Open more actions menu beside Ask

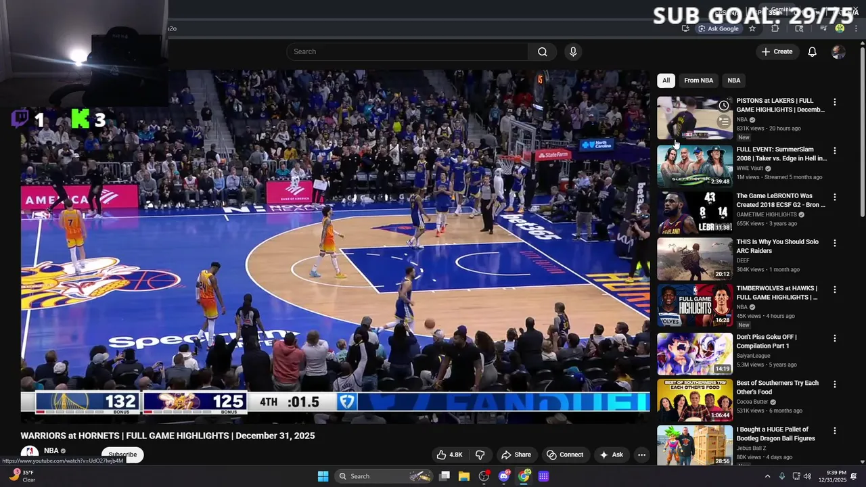[x=641, y=455]
